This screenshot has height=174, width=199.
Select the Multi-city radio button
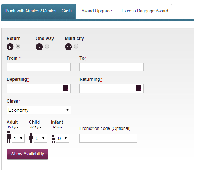[x=76, y=46]
